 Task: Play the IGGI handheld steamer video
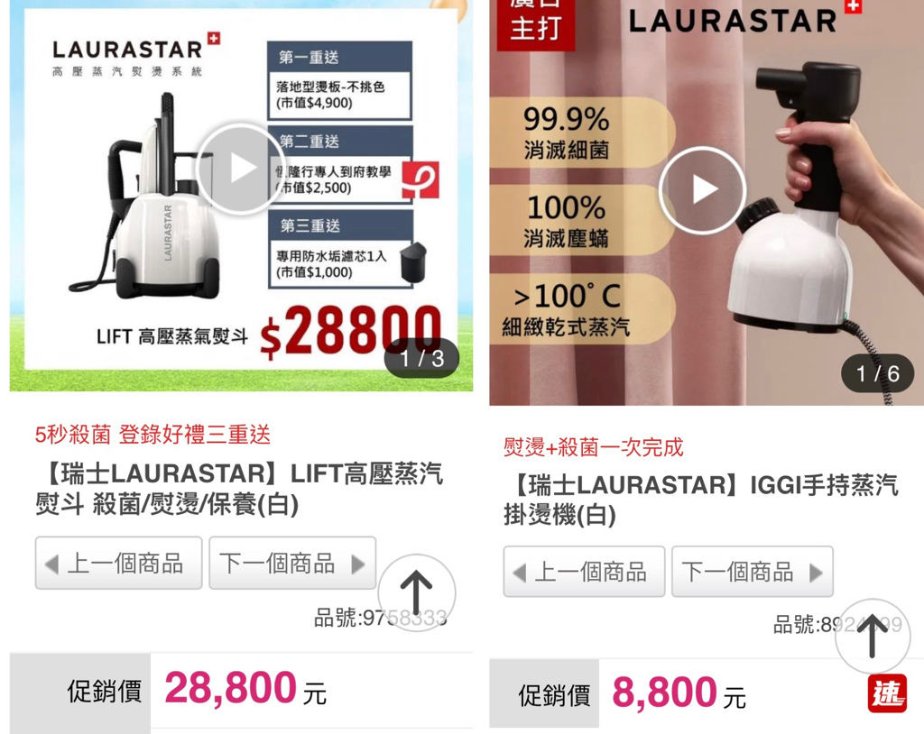click(x=702, y=191)
